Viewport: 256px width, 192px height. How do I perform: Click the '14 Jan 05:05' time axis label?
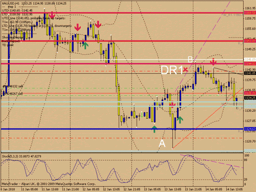[x=214, y=189]
